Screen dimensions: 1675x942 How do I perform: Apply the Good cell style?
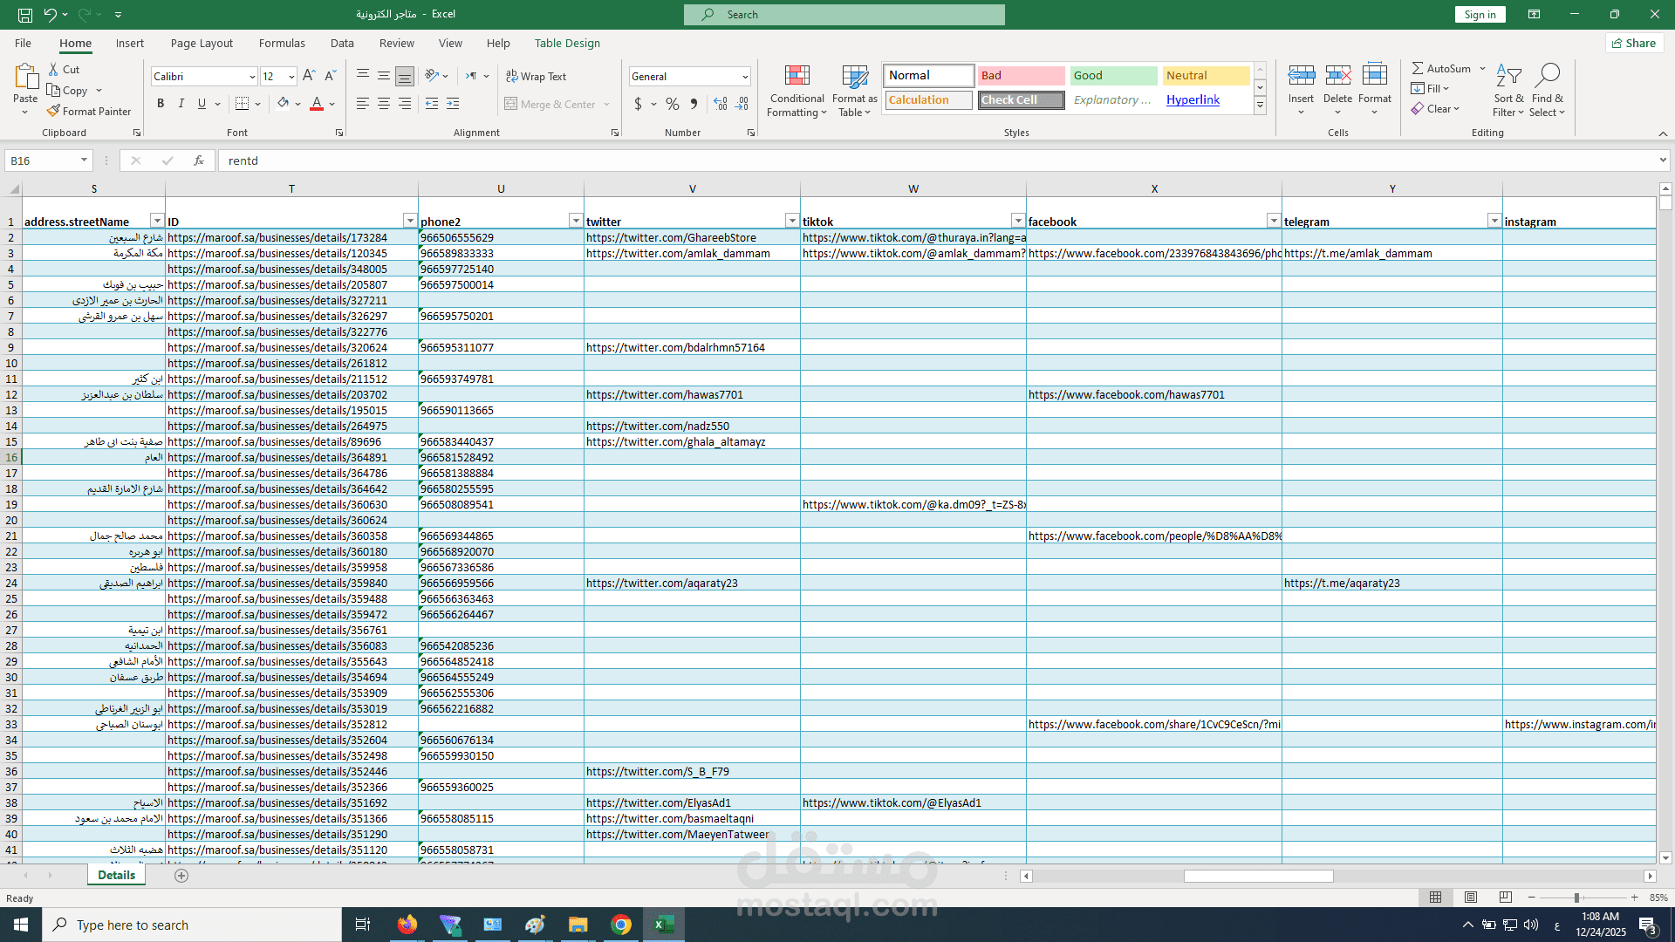[1113, 76]
